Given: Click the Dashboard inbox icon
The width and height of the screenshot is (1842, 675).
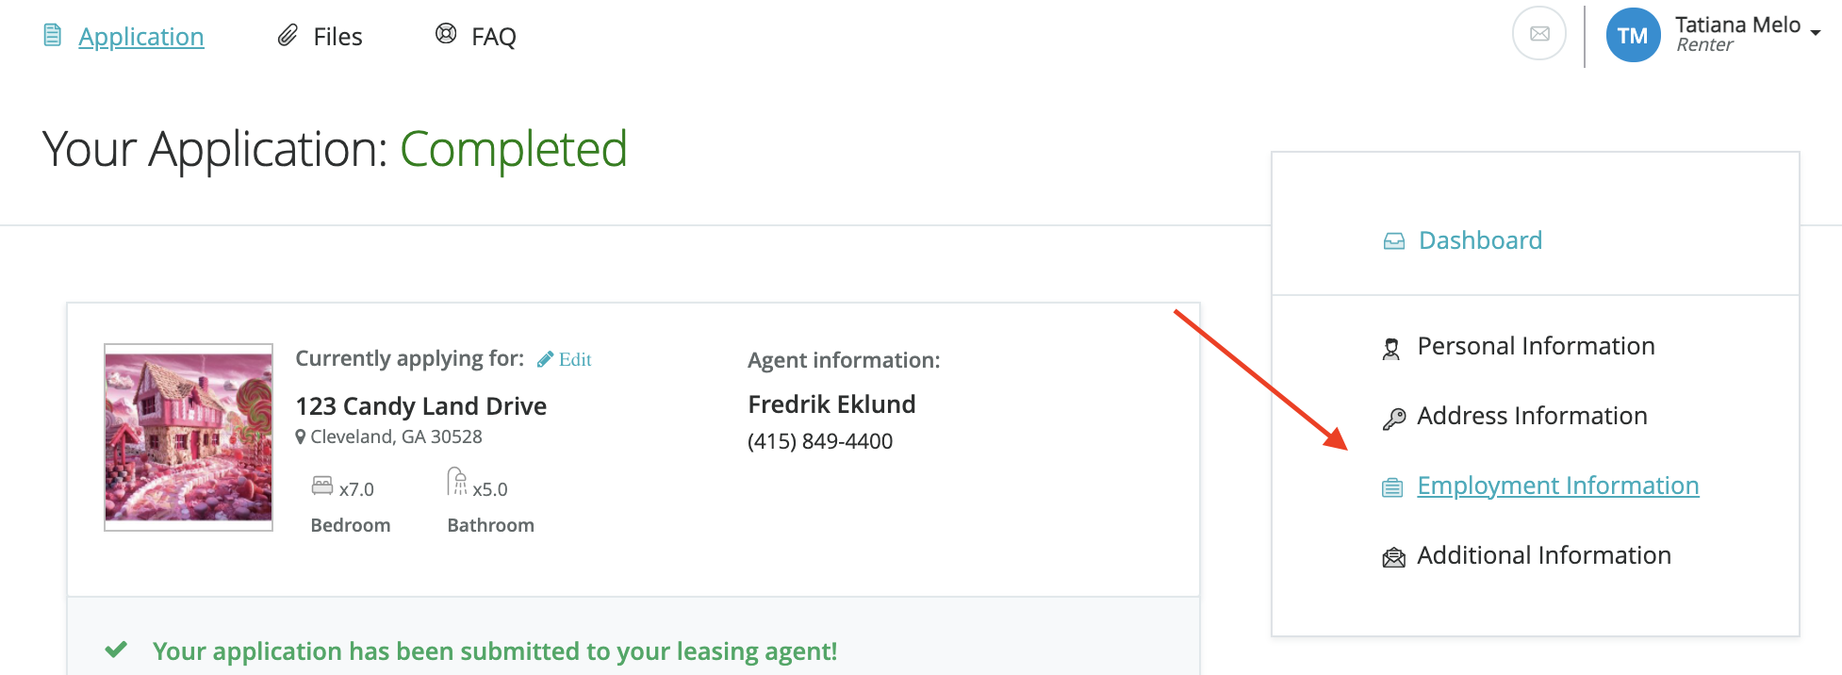Looking at the screenshot, I should (1393, 242).
